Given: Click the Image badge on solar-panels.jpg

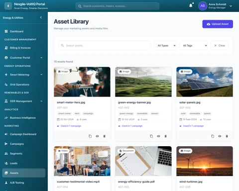Looking at the screenshot, I should point(186,72).
